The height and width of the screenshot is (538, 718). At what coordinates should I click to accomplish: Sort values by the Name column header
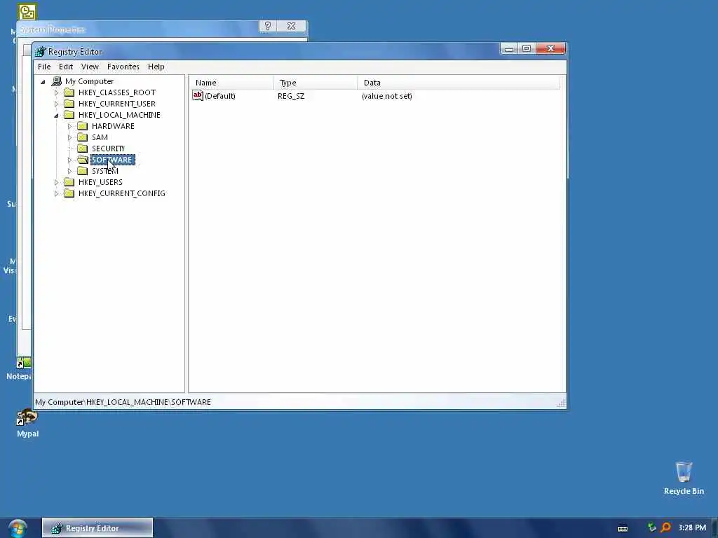(231, 83)
